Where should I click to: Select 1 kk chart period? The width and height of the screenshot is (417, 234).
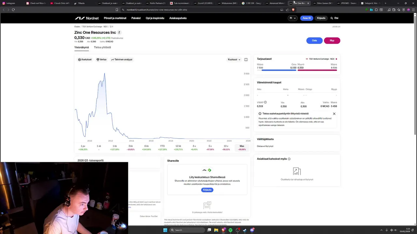point(115,148)
